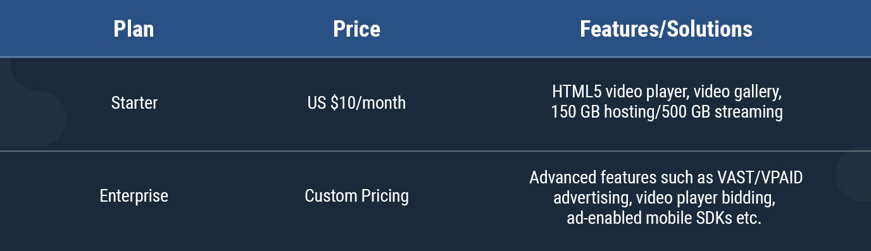This screenshot has height=251, width=871.
Task: Click the Plan column header
Action: pyautogui.click(x=134, y=29)
